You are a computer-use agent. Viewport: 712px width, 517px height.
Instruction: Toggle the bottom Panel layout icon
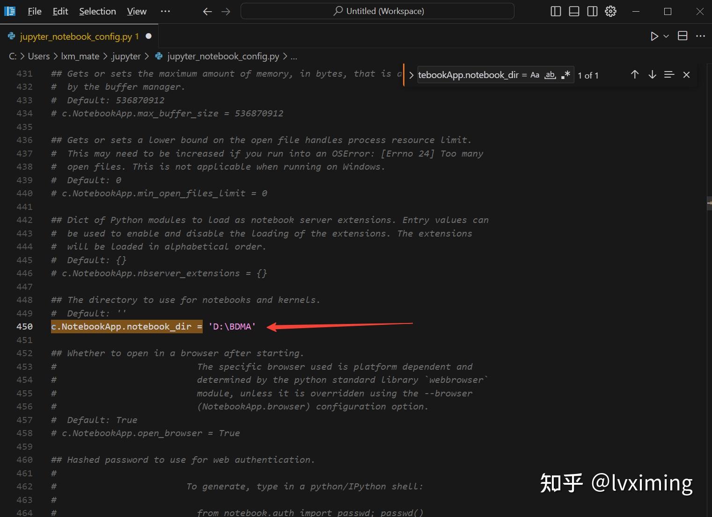[573, 11]
